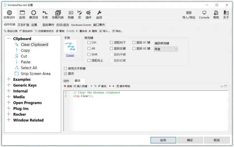This screenshot has height=147, width=234.
Task: Enable the Alt modifier checkbox
Action: coord(89,48)
